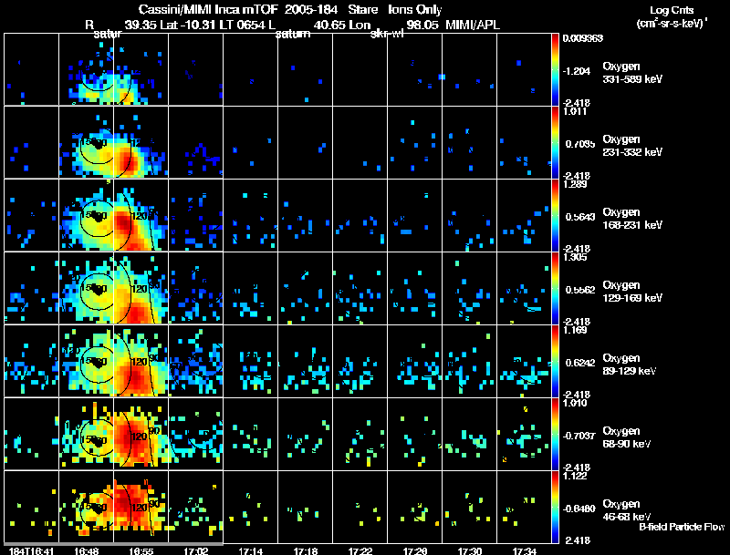Screen dimensions: 730x555
Task: Click the B-field Particle Flow caption
Action: (682, 527)
